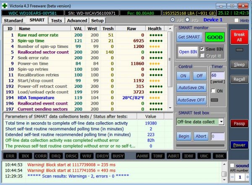Open the Advanced tab
The height and width of the screenshot is (185, 252).
[77, 21]
